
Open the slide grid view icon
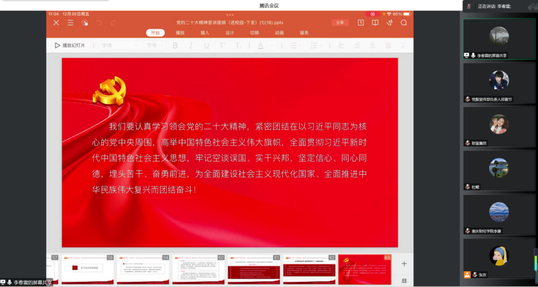click(x=404, y=281)
